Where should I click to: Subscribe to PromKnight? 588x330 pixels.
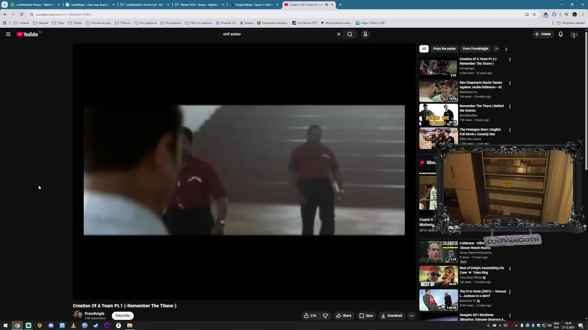click(123, 315)
